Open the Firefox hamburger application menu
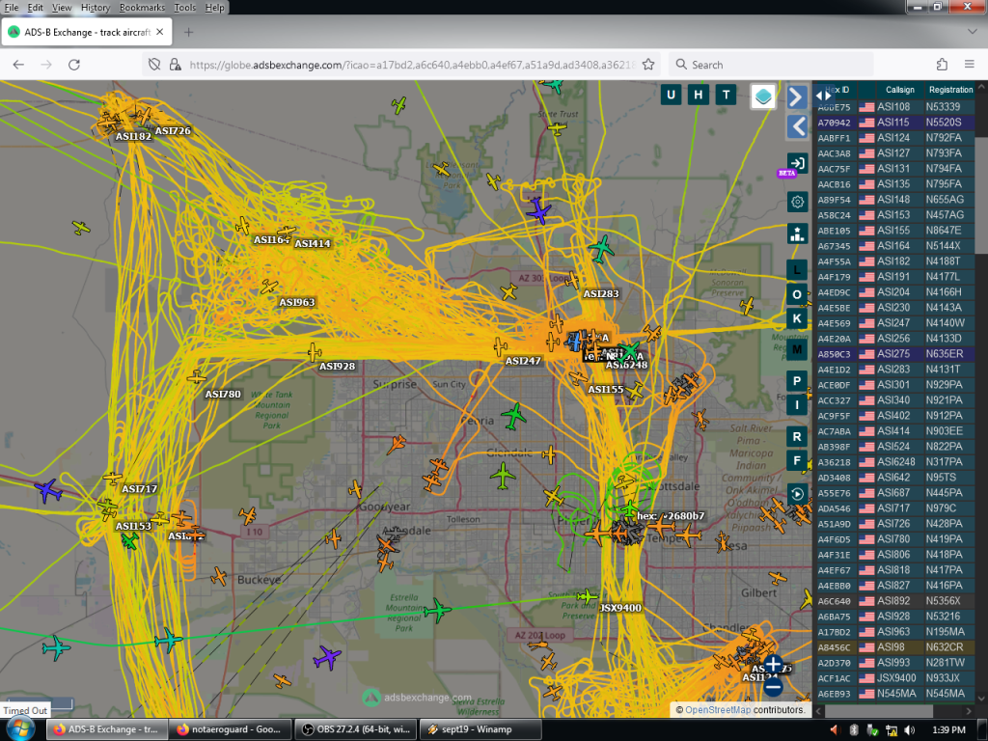Image resolution: width=988 pixels, height=741 pixels. tap(970, 65)
